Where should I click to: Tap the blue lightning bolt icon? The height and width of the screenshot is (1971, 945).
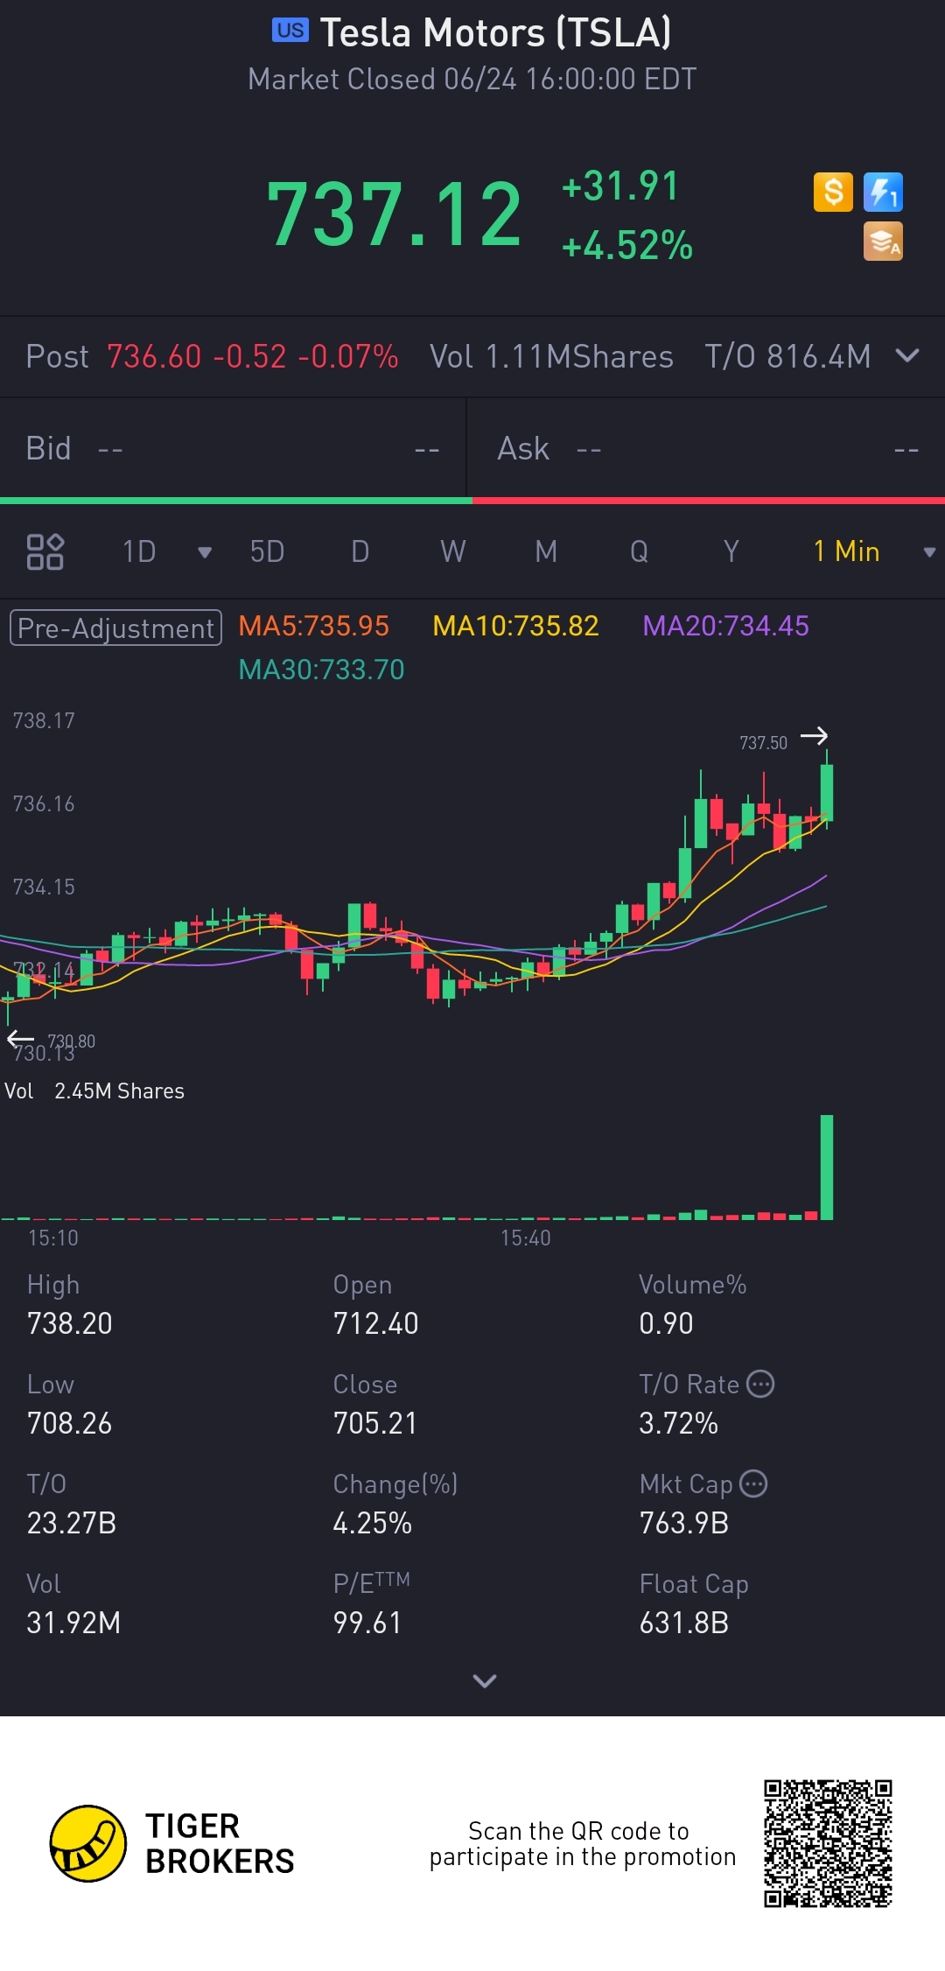pos(883,192)
